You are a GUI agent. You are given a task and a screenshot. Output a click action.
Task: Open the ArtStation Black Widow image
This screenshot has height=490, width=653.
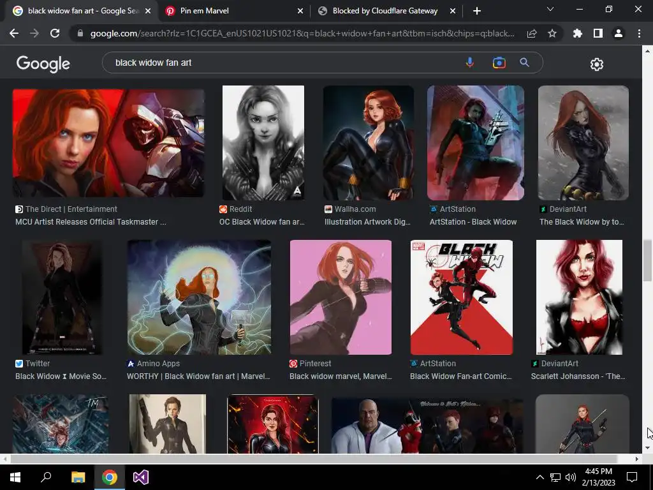(476, 143)
